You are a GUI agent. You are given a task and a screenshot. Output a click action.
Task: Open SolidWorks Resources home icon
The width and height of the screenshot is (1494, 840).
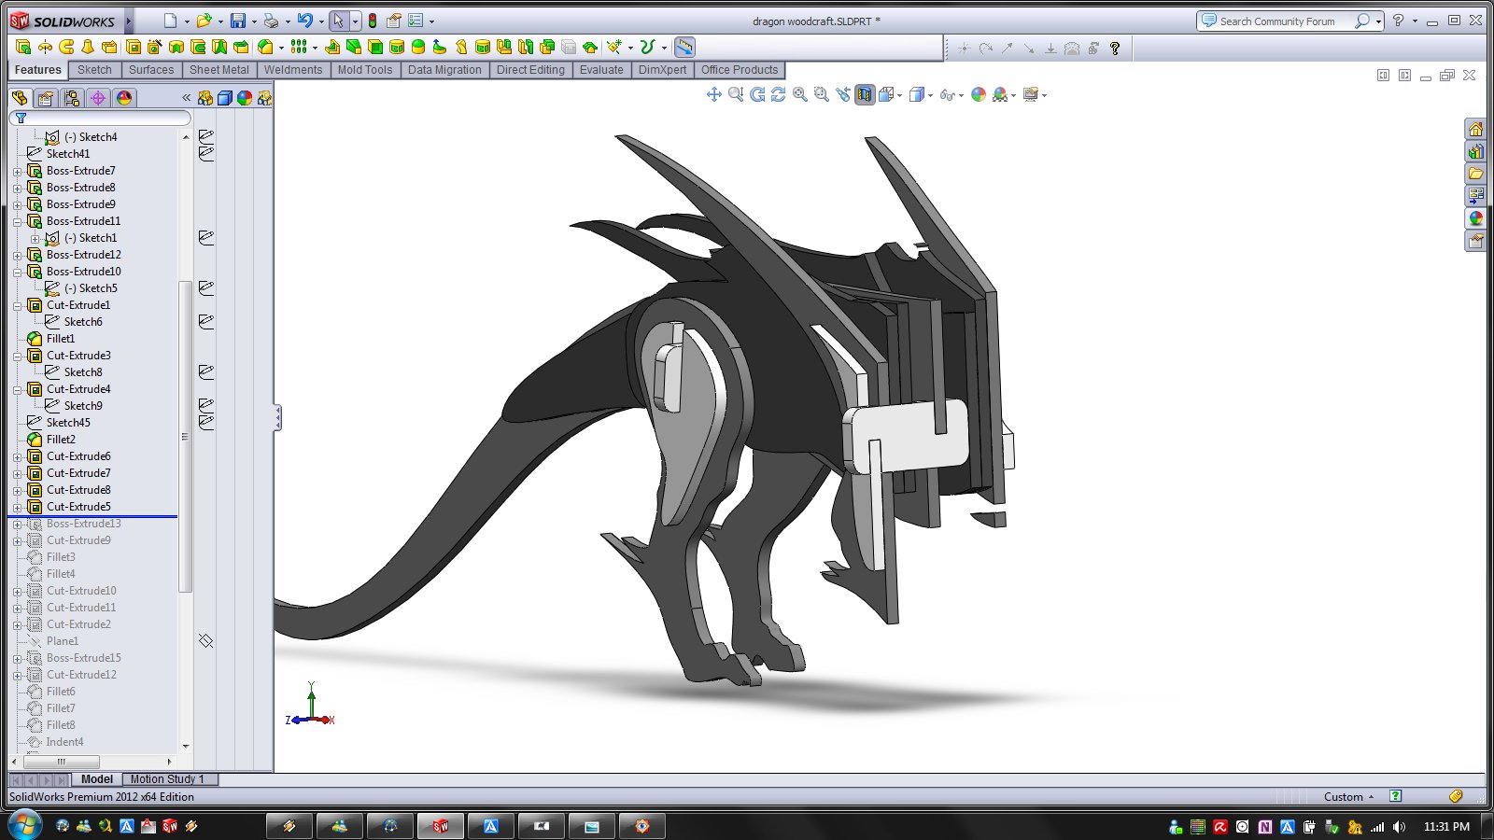click(1475, 129)
